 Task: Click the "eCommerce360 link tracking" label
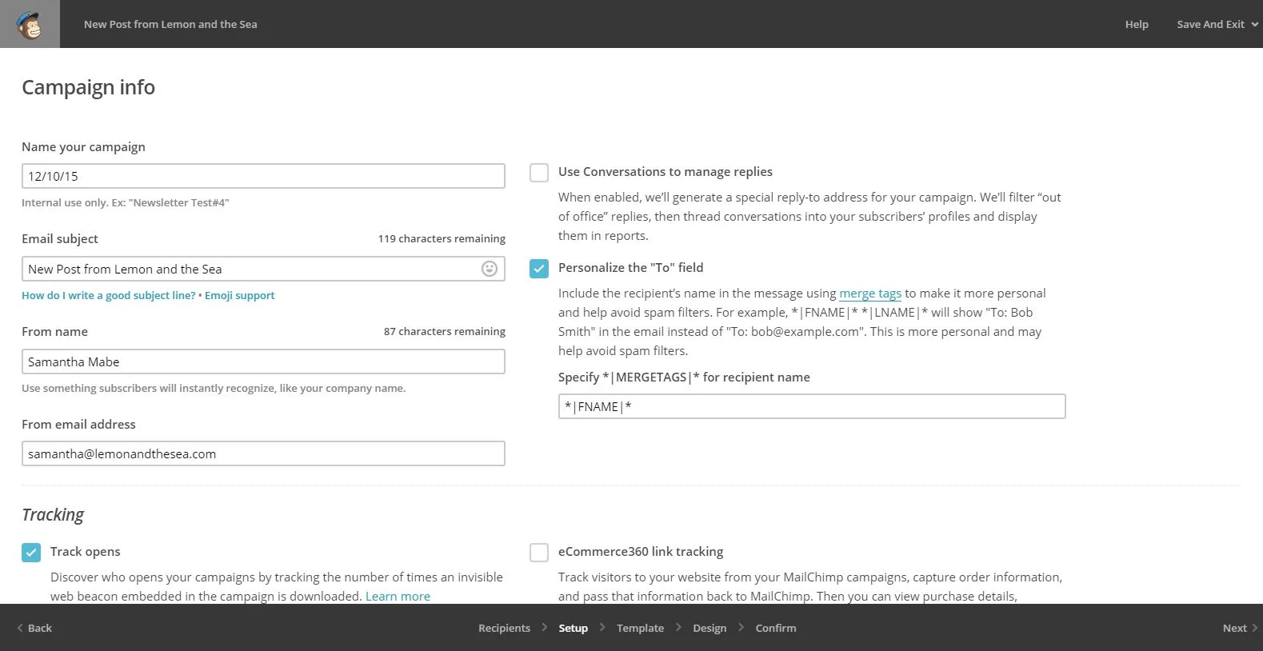pyautogui.click(x=641, y=552)
